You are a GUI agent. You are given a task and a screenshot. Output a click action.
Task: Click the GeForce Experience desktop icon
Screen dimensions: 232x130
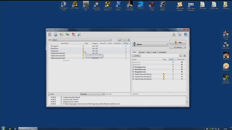click(226, 79)
